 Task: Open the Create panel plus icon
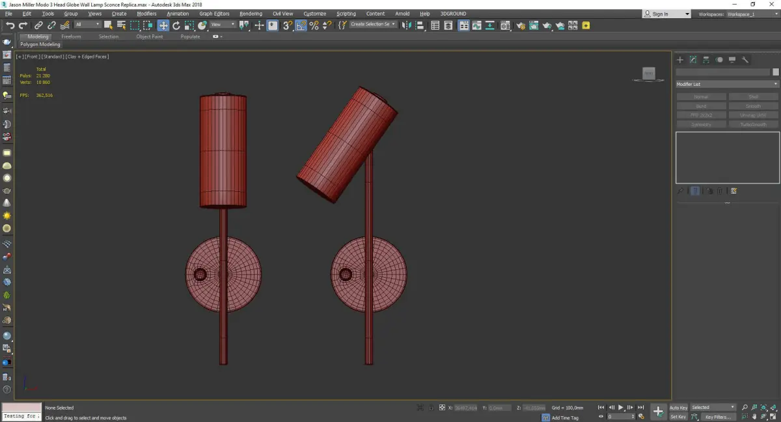[x=680, y=60]
